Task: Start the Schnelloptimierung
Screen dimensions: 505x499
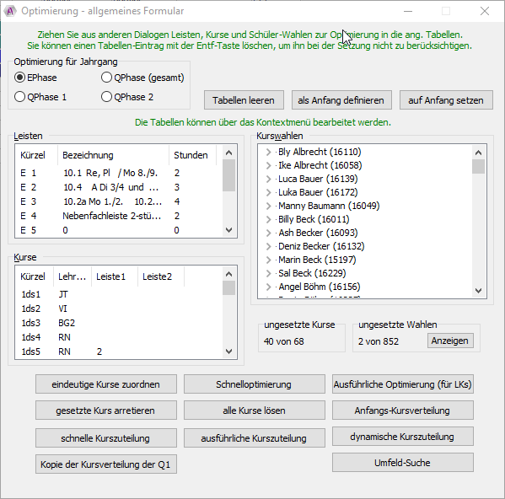Action: tap(254, 384)
